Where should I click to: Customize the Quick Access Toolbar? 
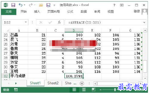point(54,5)
